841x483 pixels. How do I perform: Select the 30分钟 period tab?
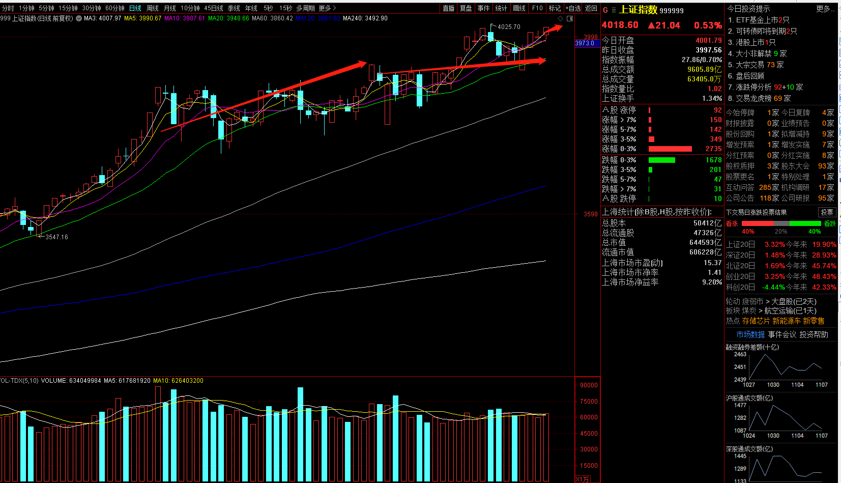click(92, 8)
